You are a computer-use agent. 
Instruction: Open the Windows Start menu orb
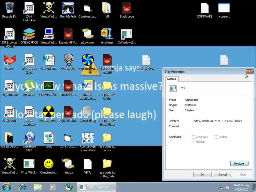tap(7, 187)
